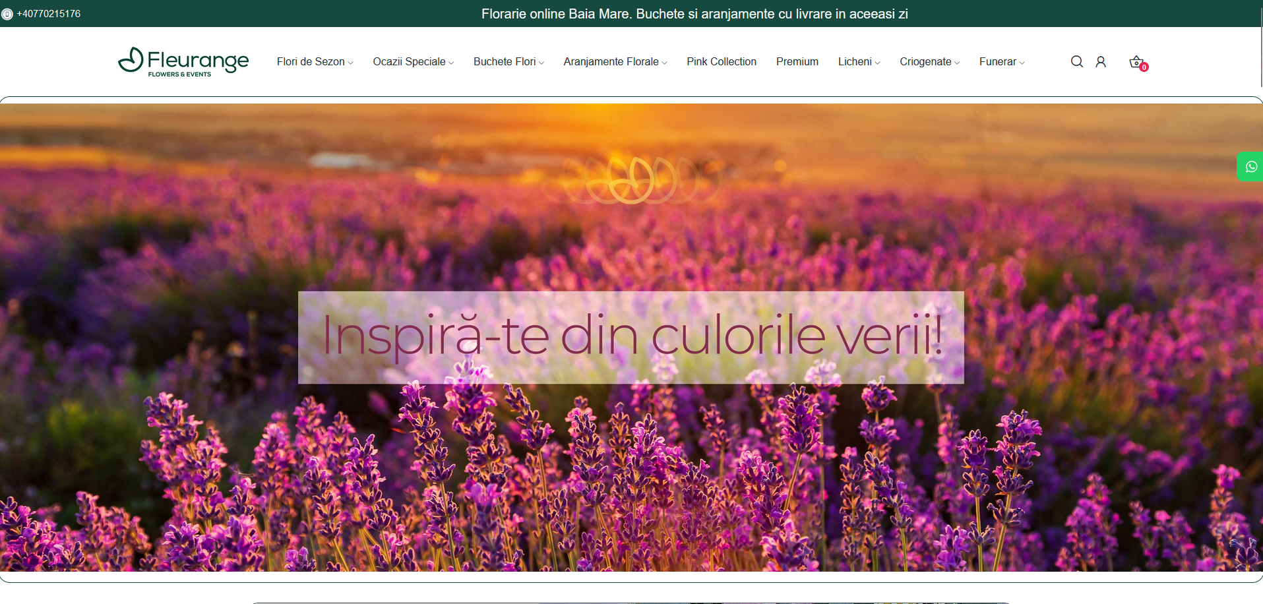
Task: Open the user account icon
Action: click(1101, 61)
